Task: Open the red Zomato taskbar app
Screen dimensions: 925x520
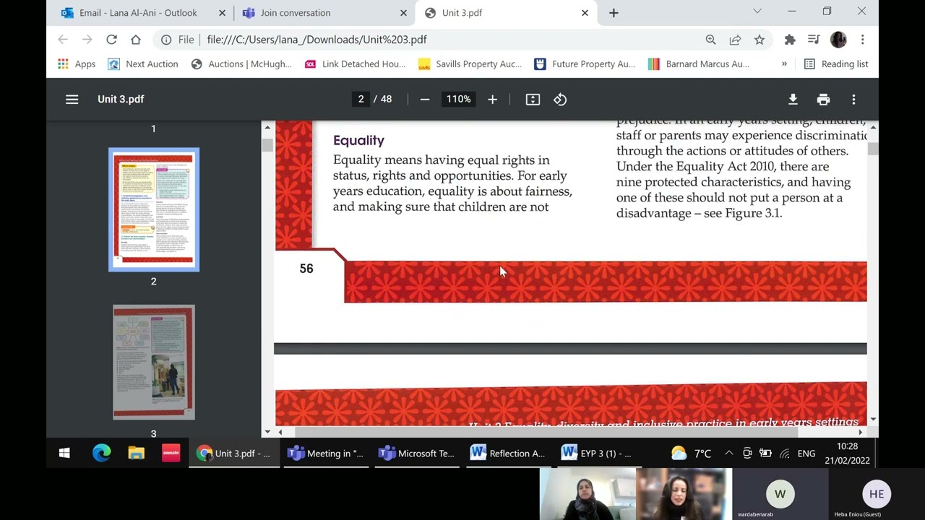Action: tap(171, 454)
